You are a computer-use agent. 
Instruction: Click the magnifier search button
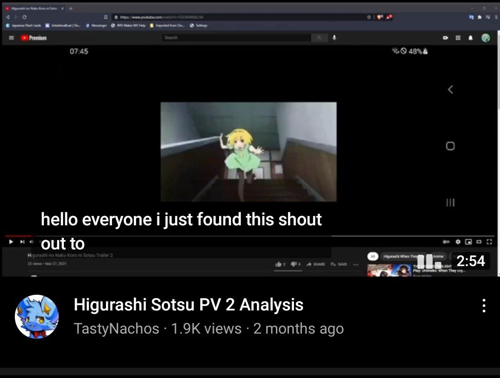pos(319,37)
